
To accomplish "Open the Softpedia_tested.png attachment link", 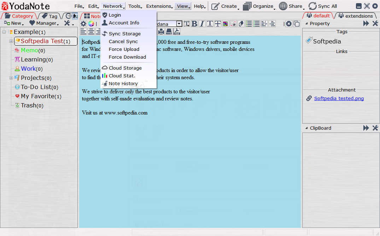I will [x=339, y=98].
